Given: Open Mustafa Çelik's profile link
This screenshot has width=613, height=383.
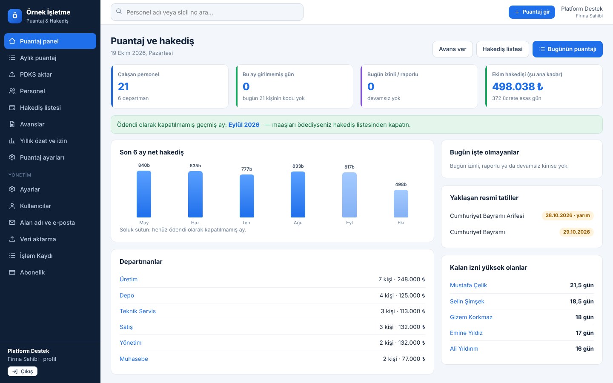Looking at the screenshot, I should [x=468, y=285].
